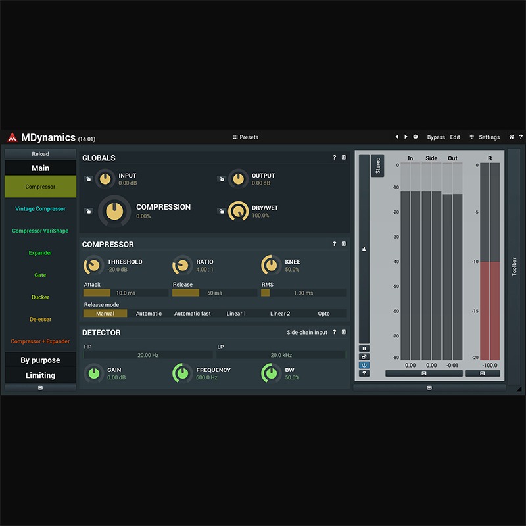Viewport: 526px width, 526px height.
Task: Click the Reload button
Action: [x=40, y=154]
